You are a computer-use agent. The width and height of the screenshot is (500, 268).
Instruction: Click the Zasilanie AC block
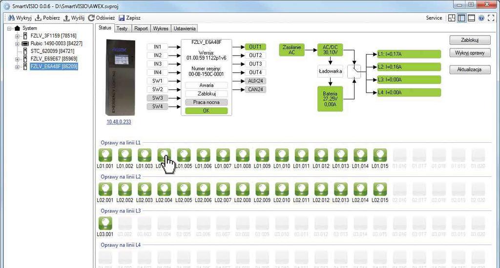point(292,50)
